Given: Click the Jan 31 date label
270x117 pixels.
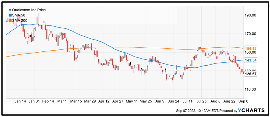Looking at the screenshot, I should 34,101.
